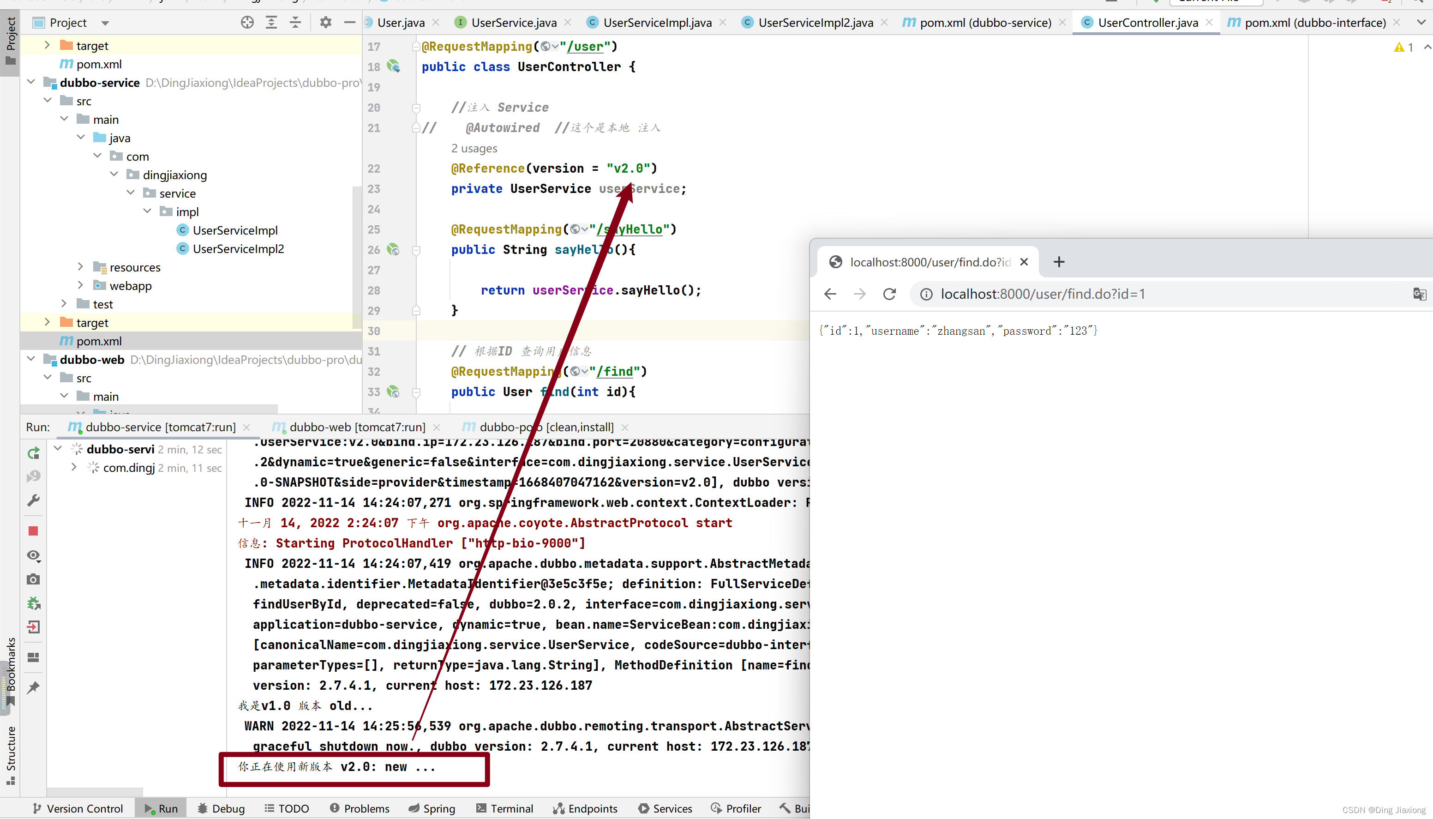Click the warning indicator in editor corner
Viewport: 1433px width, 819px height.
pyautogui.click(x=1404, y=47)
